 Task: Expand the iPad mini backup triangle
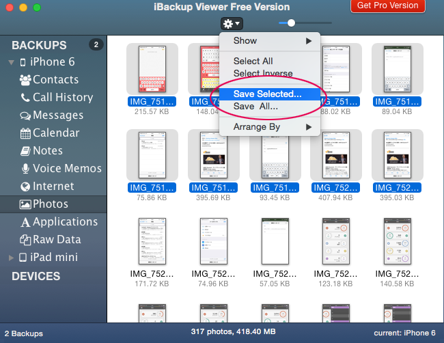click(11, 258)
